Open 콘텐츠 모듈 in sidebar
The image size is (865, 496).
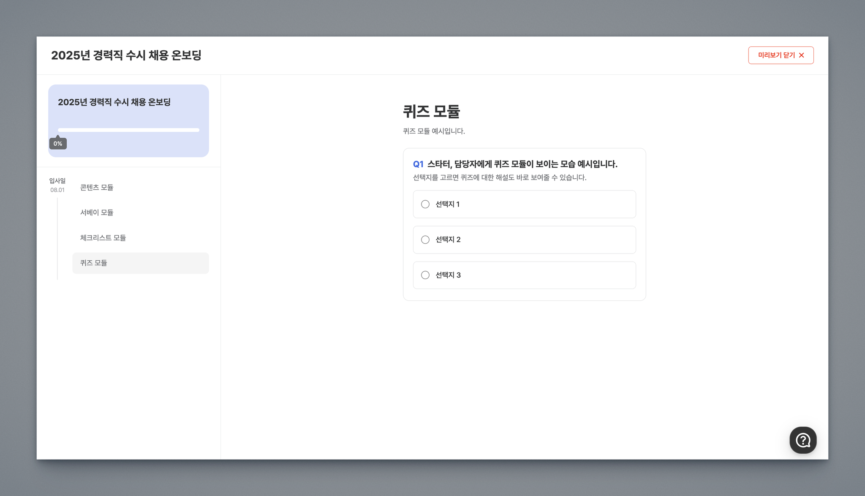[97, 188]
